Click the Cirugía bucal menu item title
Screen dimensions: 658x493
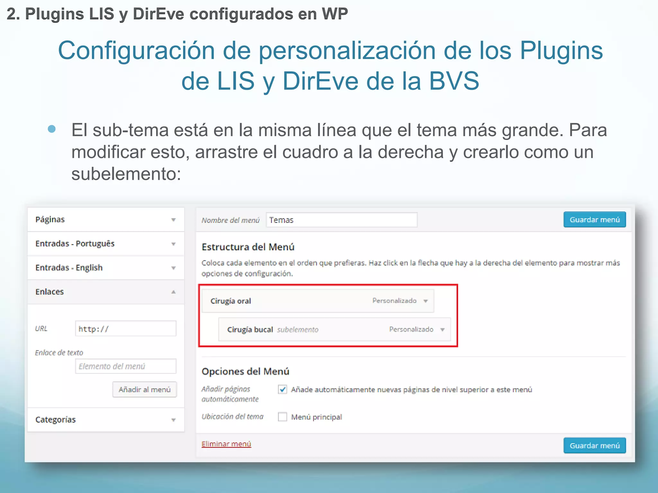click(250, 330)
